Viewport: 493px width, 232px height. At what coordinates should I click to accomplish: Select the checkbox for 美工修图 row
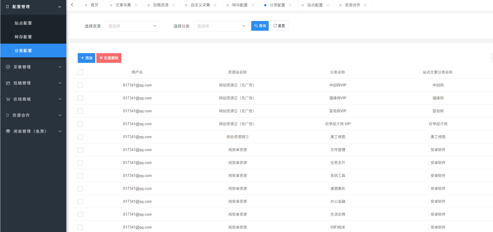[x=80, y=137]
